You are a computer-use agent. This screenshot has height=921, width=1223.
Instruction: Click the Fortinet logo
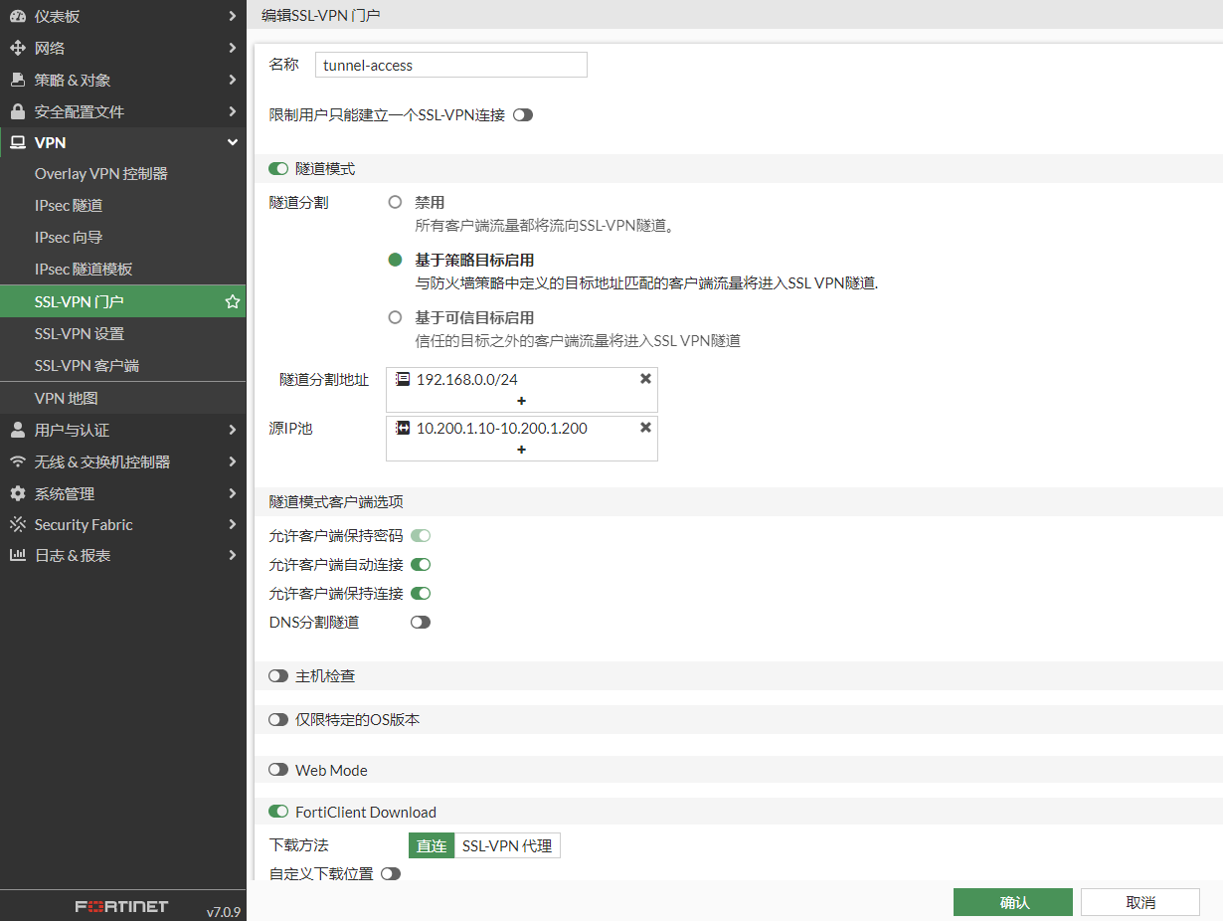[122, 906]
